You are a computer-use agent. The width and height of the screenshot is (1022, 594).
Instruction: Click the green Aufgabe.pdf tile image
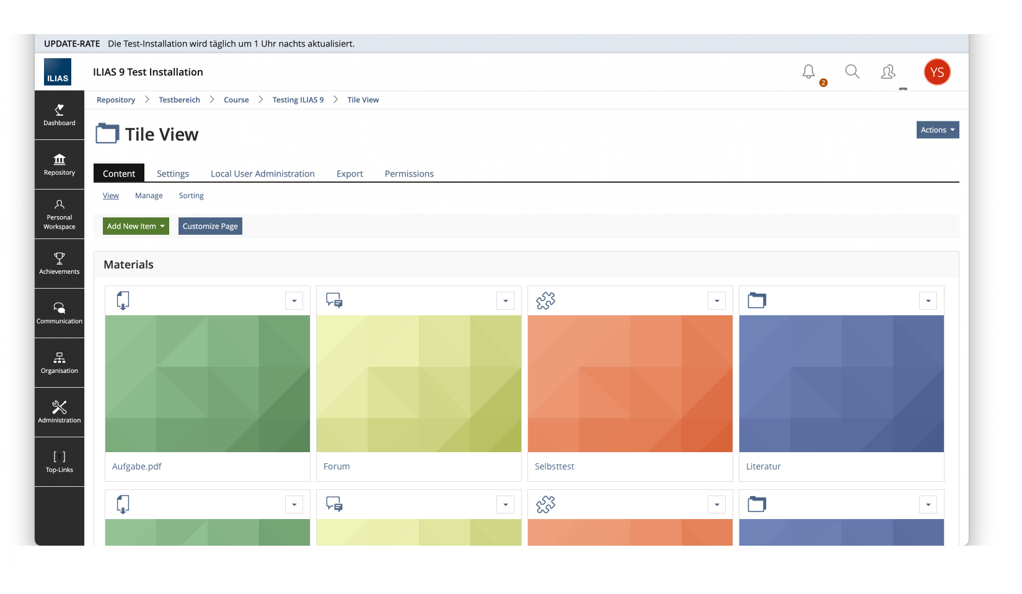[208, 383]
